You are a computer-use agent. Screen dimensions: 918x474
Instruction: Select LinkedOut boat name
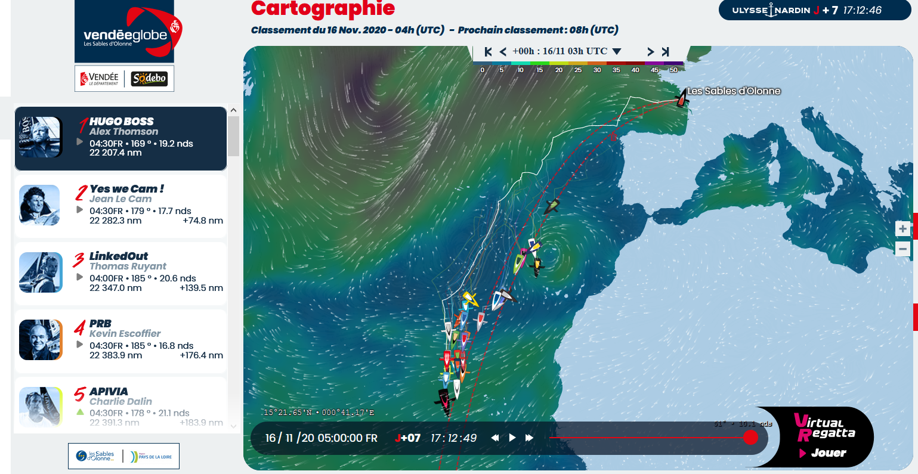pyautogui.click(x=119, y=256)
